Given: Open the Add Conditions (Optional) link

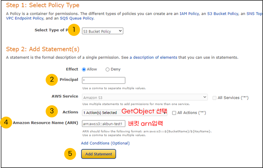Looking at the screenshot, I should [x=105, y=143].
